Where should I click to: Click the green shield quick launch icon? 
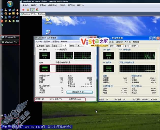coord(13,21)
